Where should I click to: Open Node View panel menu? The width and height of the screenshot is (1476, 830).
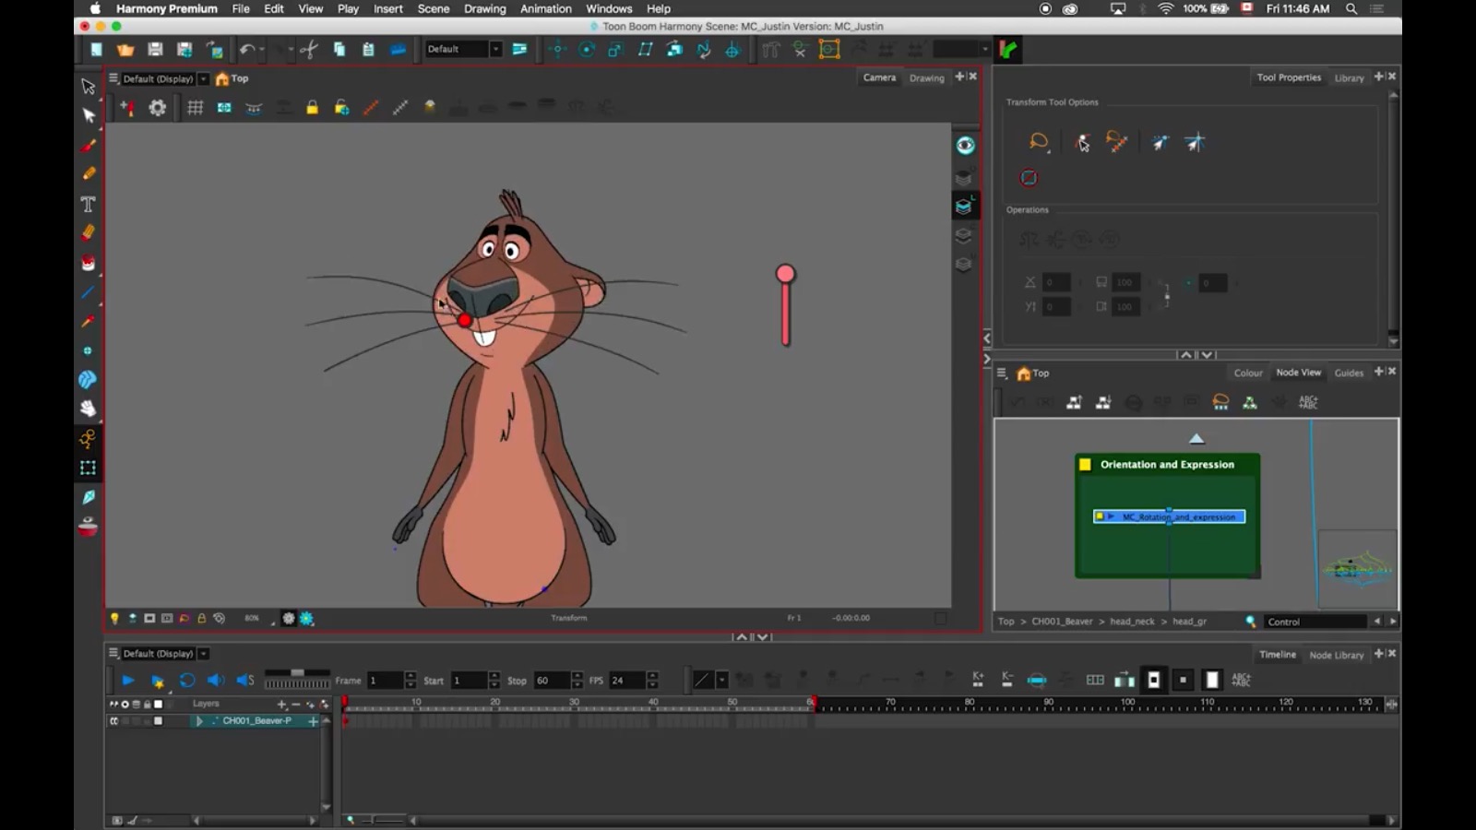[x=1002, y=373]
